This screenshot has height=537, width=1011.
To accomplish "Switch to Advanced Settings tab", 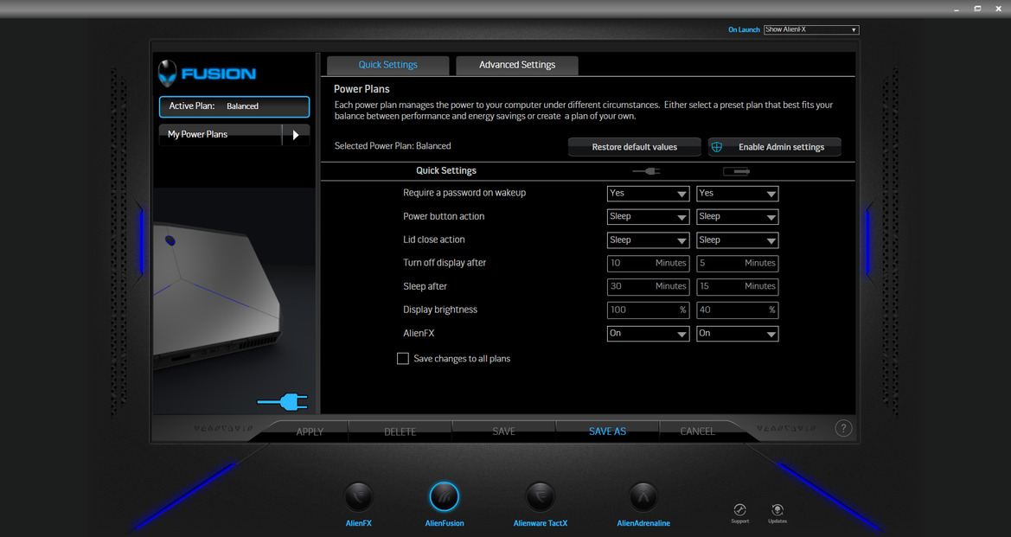I will [517, 65].
